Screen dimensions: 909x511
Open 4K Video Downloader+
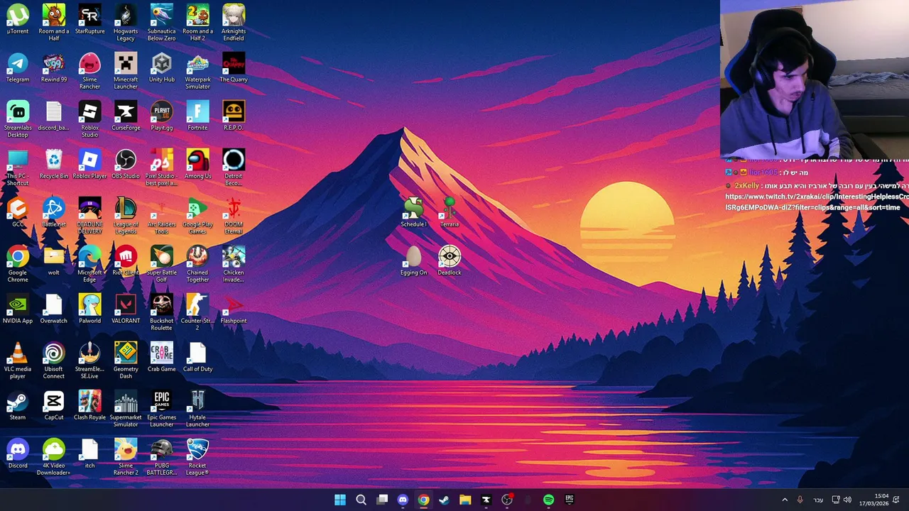[54, 457]
